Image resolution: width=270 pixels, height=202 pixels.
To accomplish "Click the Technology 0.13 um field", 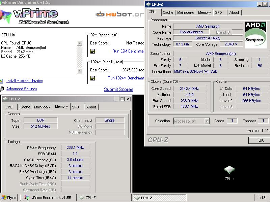I will (183, 44).
